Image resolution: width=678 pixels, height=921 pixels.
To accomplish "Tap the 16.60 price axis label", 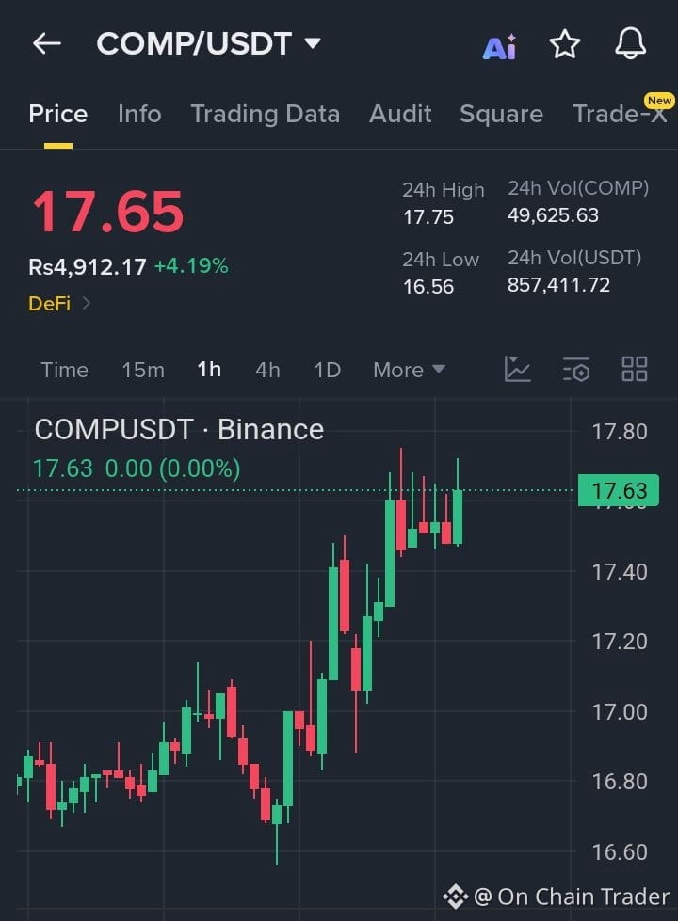I will (620, 851).
